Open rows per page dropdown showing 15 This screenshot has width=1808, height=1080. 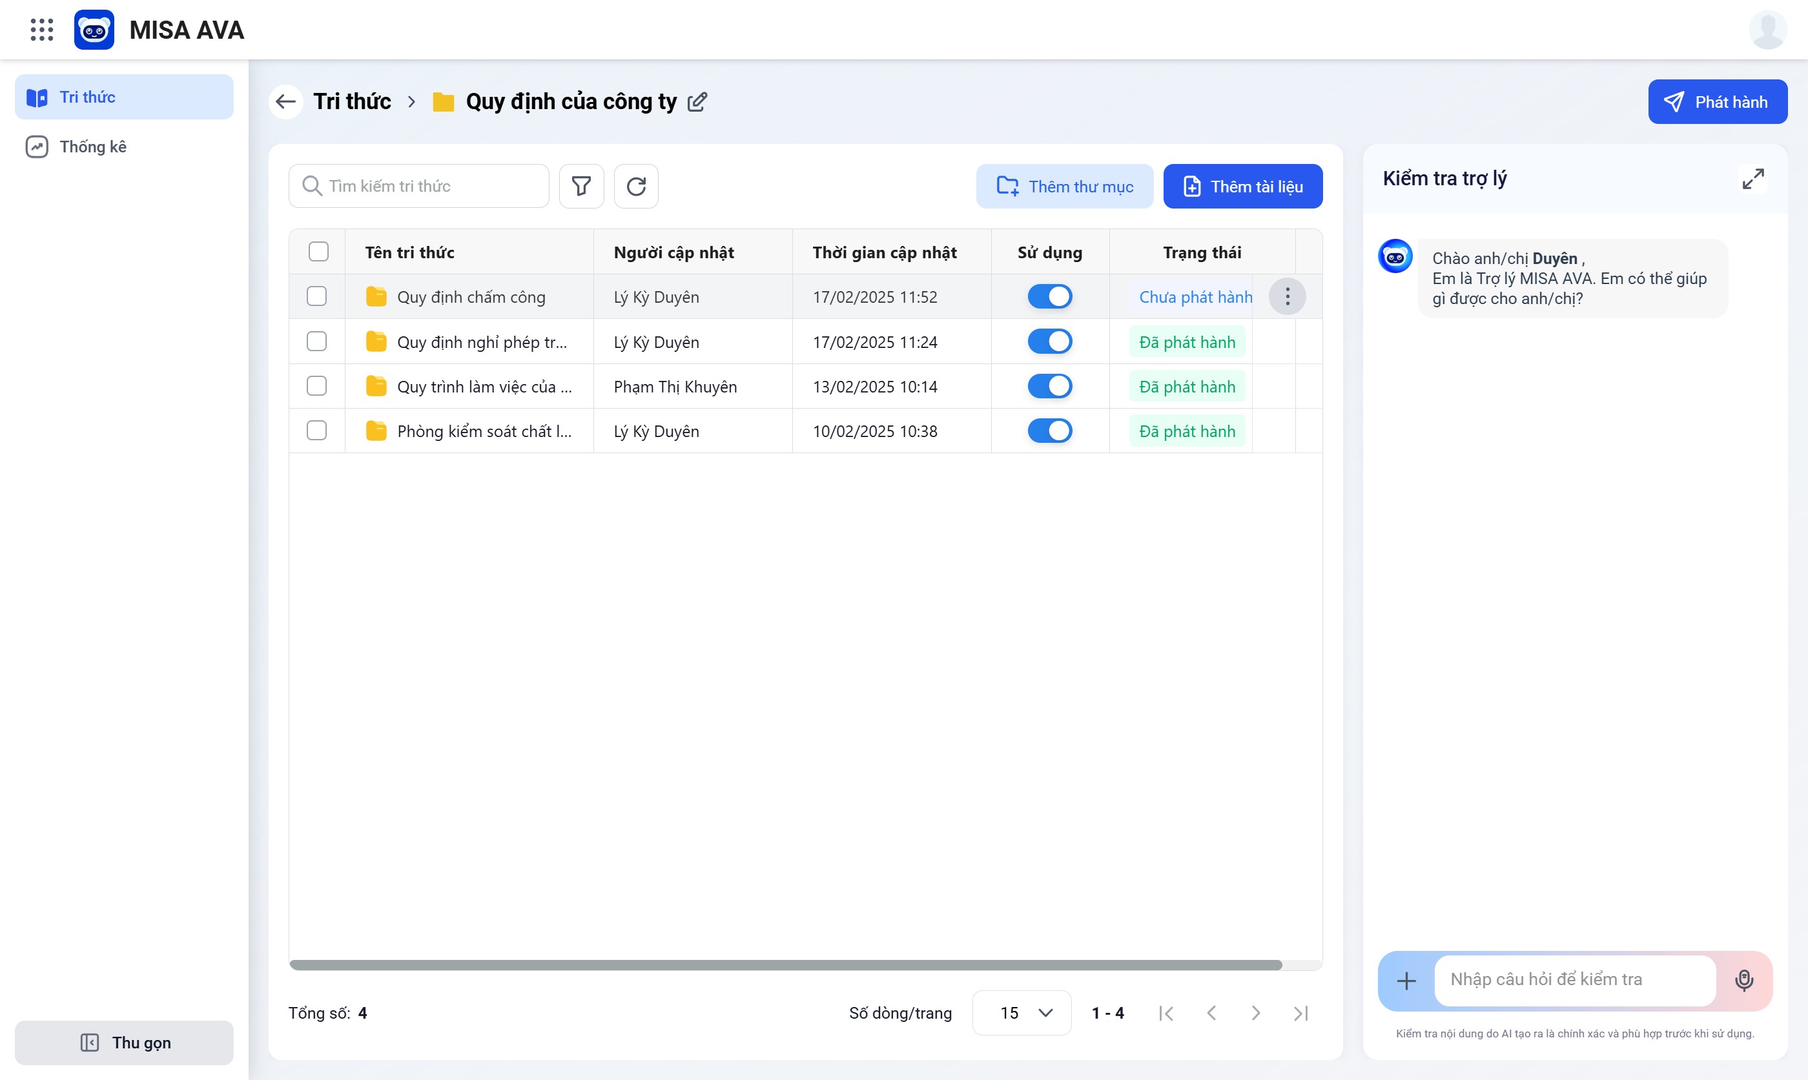click(1021, 1012)
